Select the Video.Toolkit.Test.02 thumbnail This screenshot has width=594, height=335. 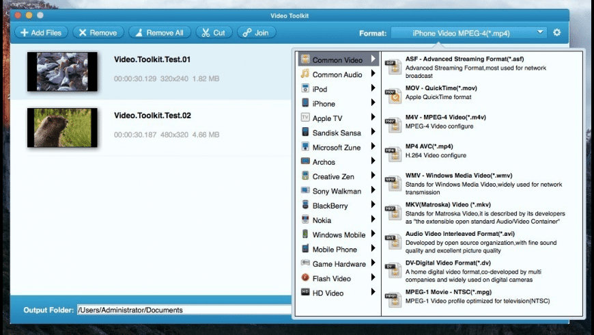coord(62,128)
